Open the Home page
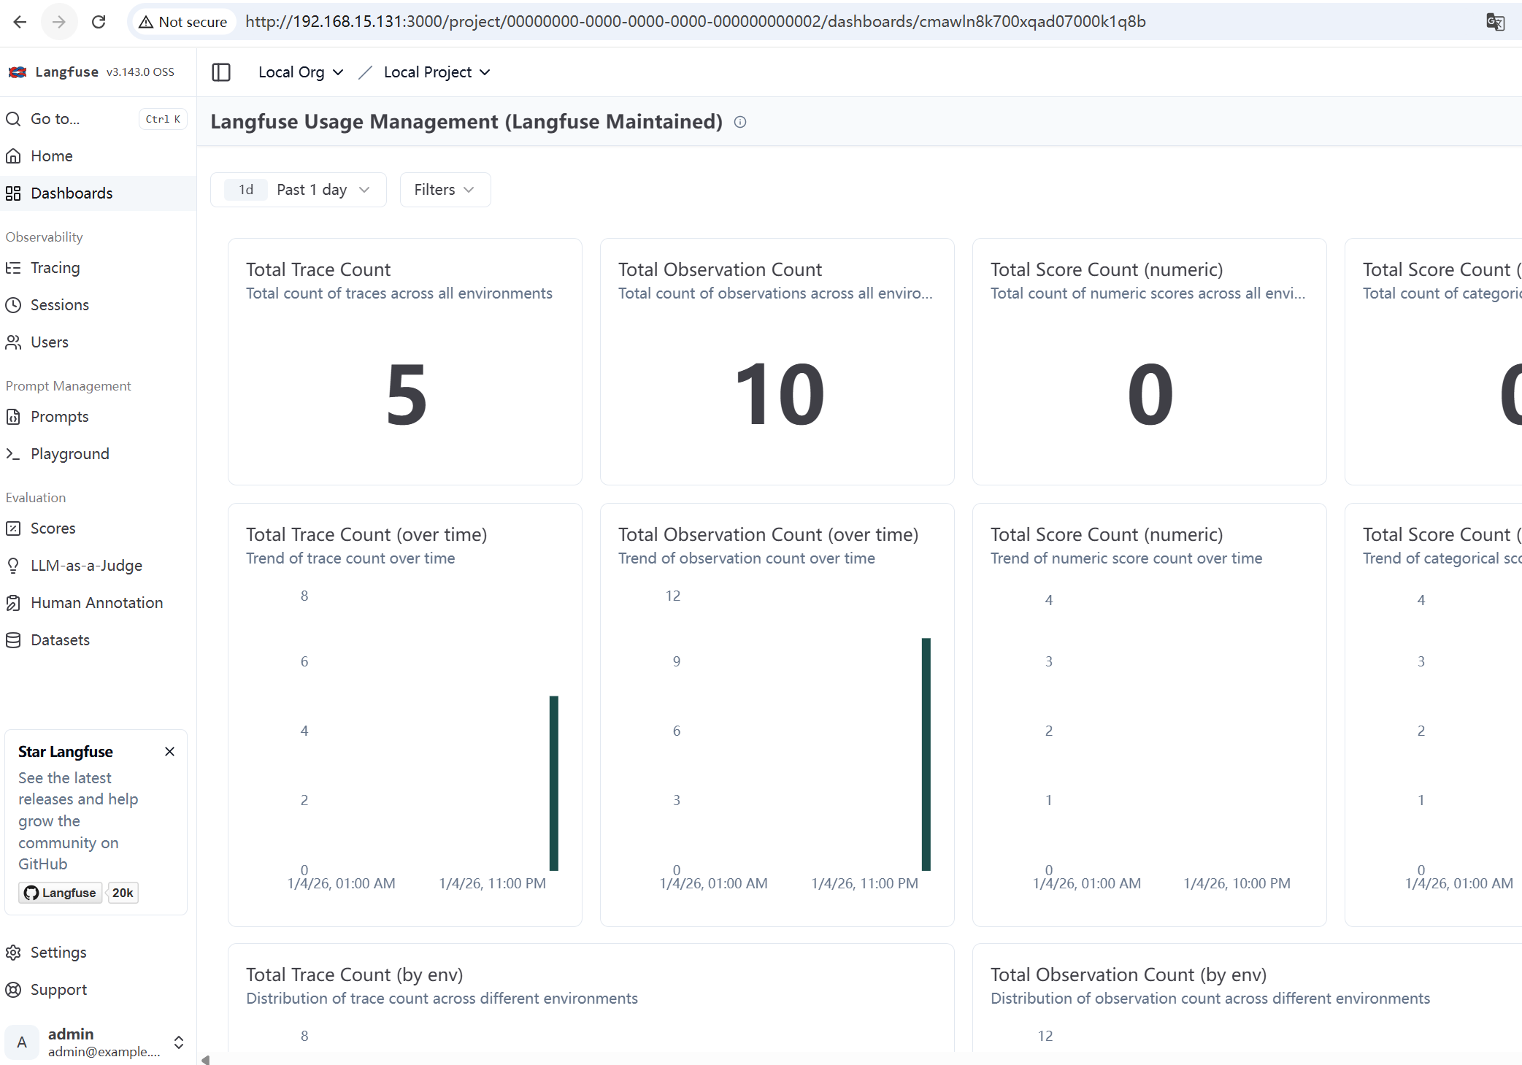The width and height of the screenshot is (1522, 1065). point(51,155)
